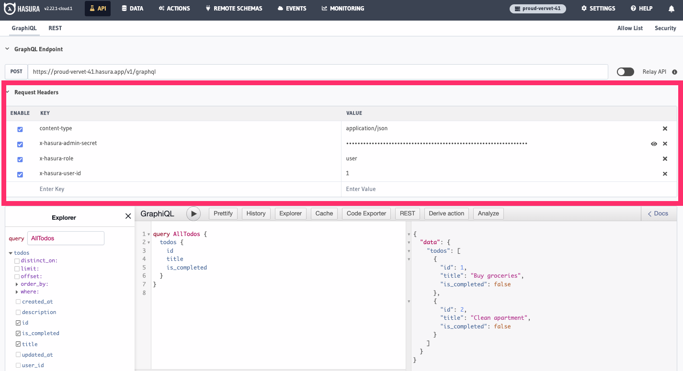Open the MONITORING graph icon
Viewport: 683px width, 371px height.
(324, 8)
